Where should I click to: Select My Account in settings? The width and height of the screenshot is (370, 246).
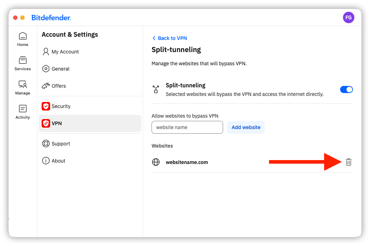tap(90, 52)
